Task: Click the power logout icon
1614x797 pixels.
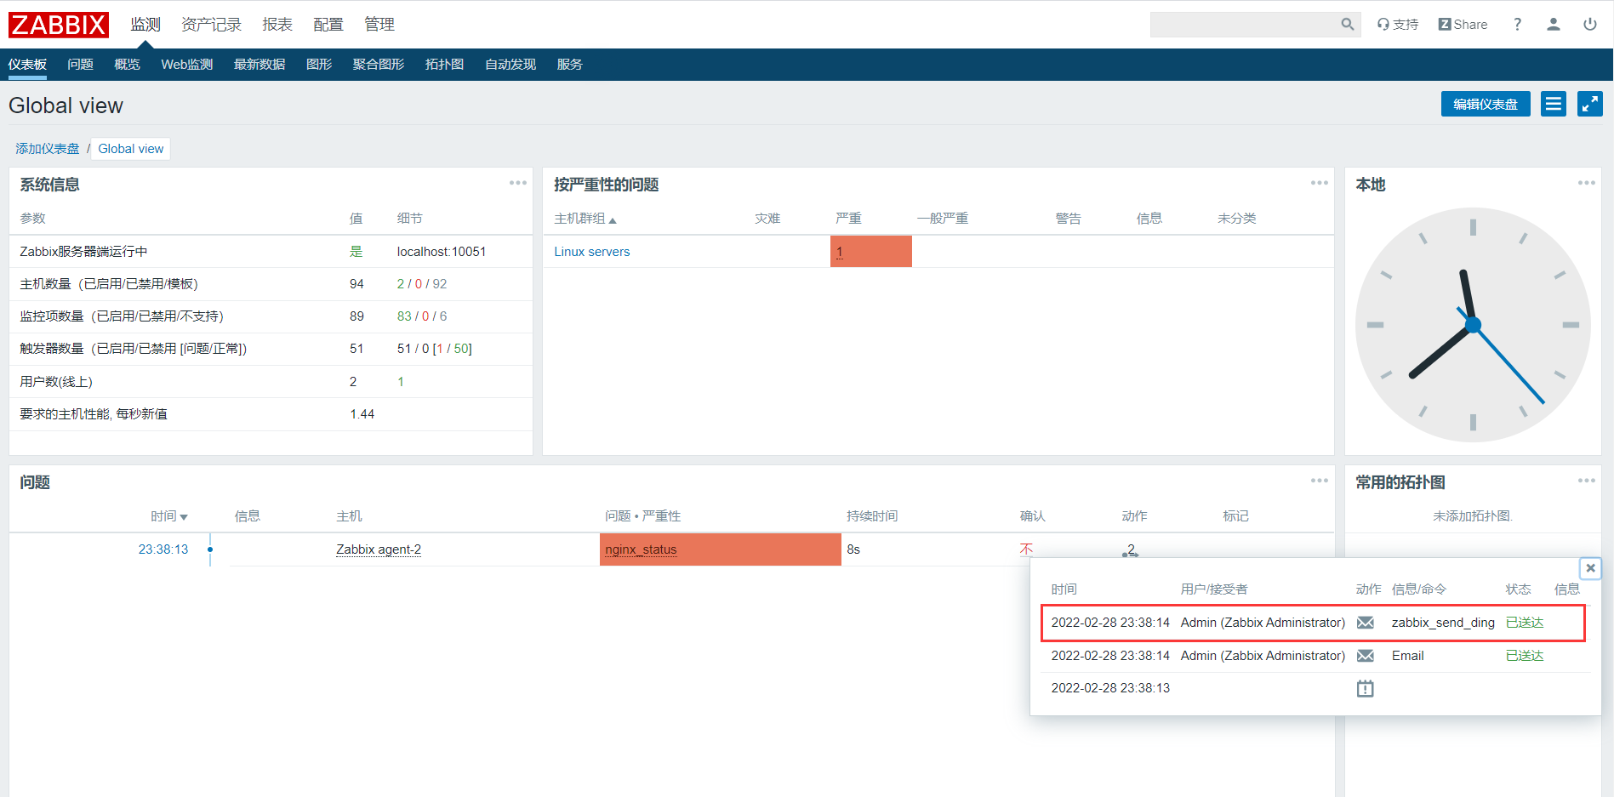Action: click(1589, 25)
